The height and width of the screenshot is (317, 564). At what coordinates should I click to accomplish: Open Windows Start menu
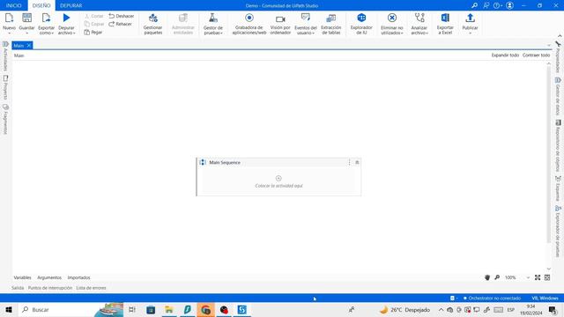tap(9, 309)
